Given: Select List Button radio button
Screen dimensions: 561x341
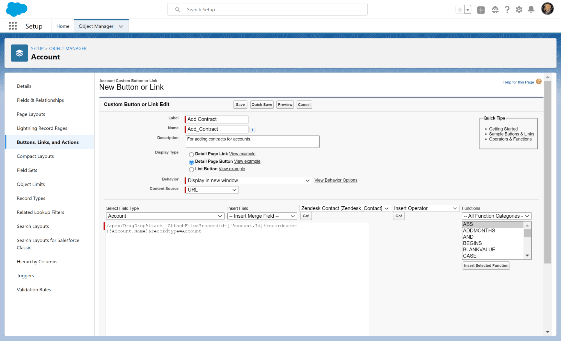Looking at the screenshot, I should [x=191, y=169].
